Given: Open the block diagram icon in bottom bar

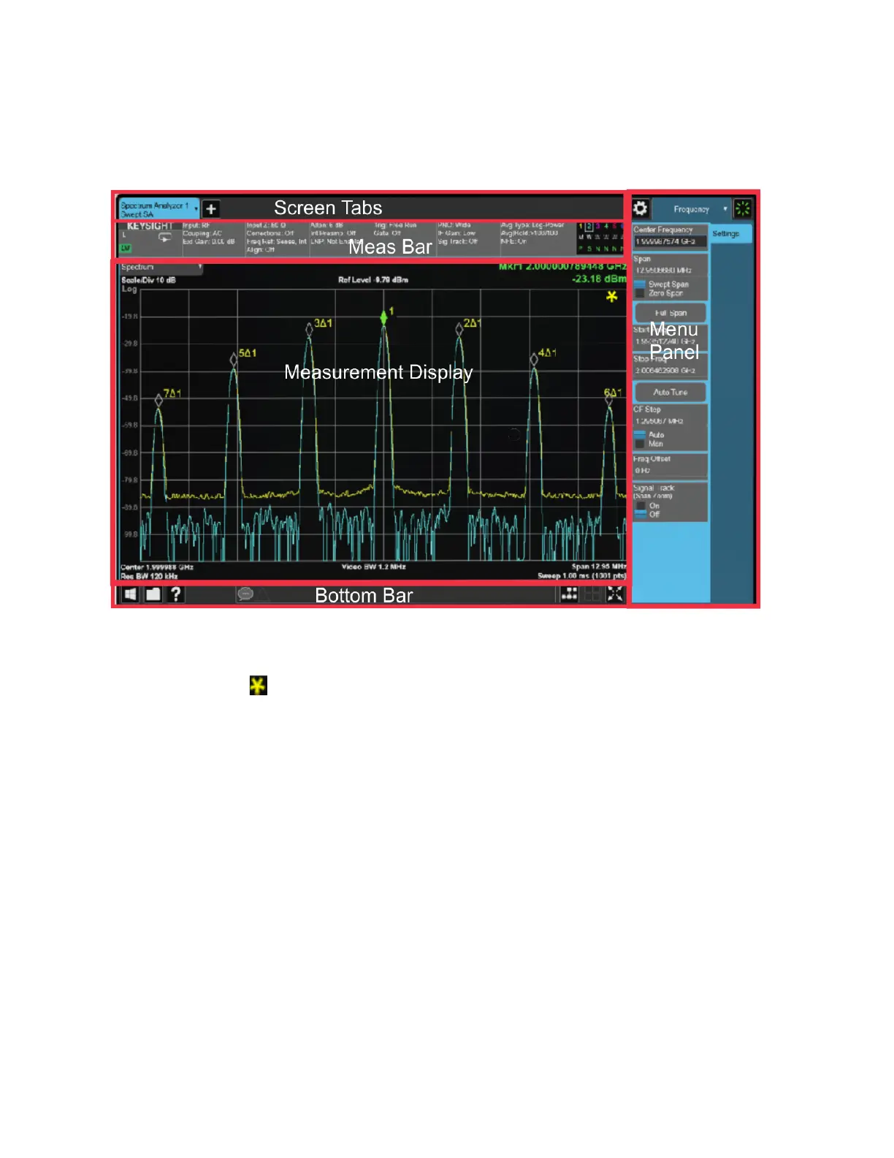Looking at the screenshot, I should pyautogui.click(x=569, y=594).
